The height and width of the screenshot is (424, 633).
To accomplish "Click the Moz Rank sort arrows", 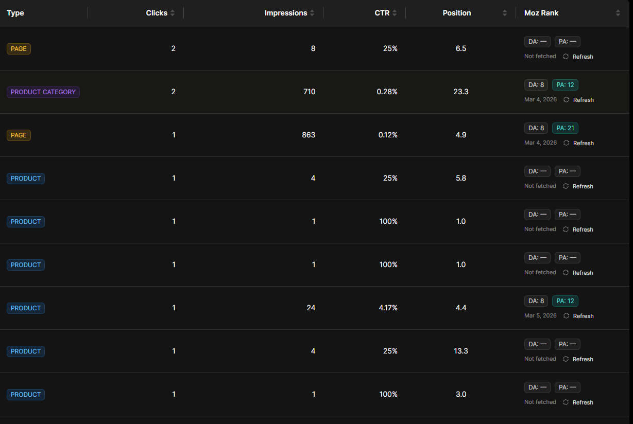I will (618, 13).
